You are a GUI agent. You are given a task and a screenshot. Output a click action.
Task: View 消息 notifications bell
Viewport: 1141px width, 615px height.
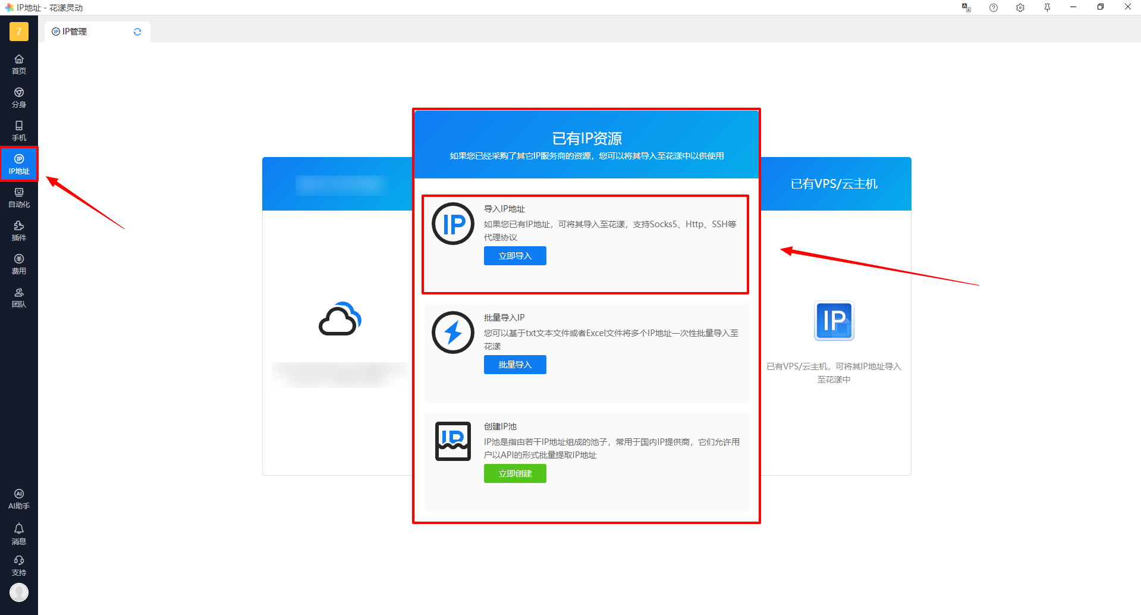[19, 533]
